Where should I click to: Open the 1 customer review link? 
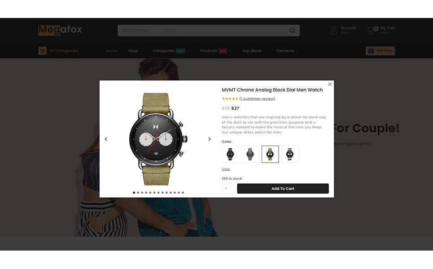point(257,99)
